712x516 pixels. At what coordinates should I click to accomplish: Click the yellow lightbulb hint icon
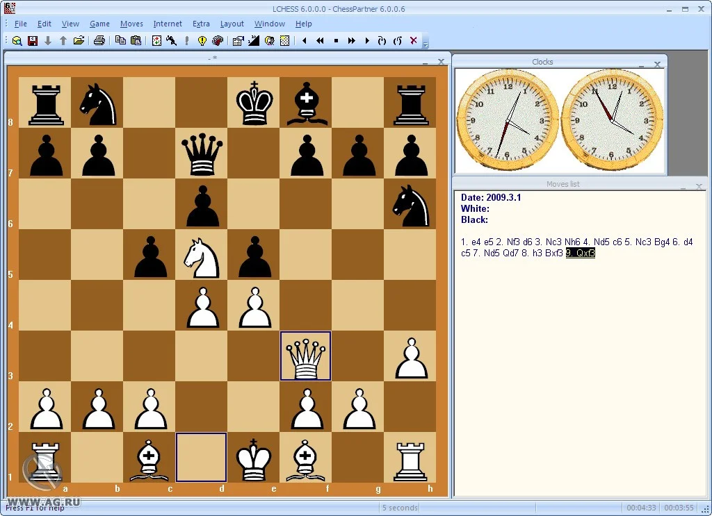(x=202, y=41)
